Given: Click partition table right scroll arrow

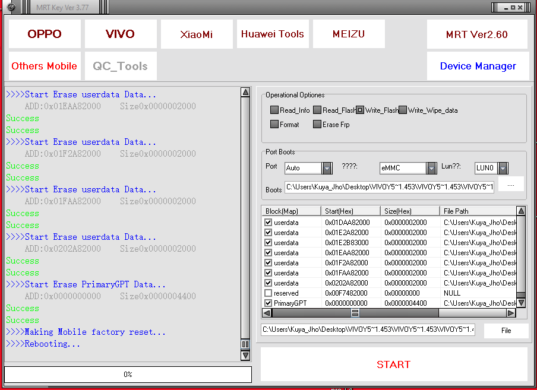Looking at the screenshot, I should point(511,313).
